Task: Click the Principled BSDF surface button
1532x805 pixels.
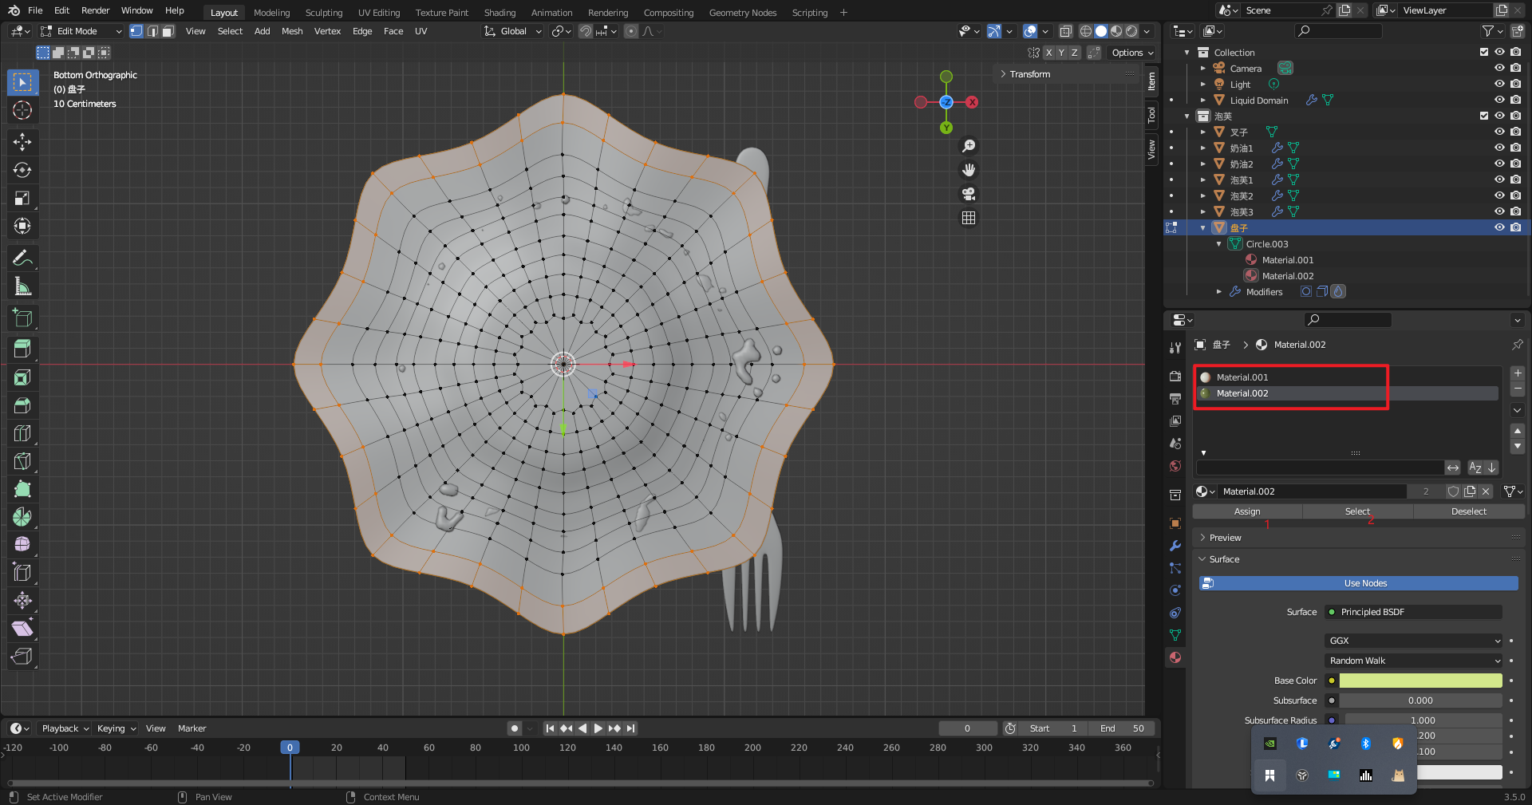Action: pyautogui.click(x=1414, y=612)
